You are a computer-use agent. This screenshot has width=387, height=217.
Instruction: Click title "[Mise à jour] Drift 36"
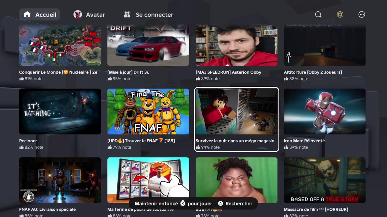pos(128,72)
